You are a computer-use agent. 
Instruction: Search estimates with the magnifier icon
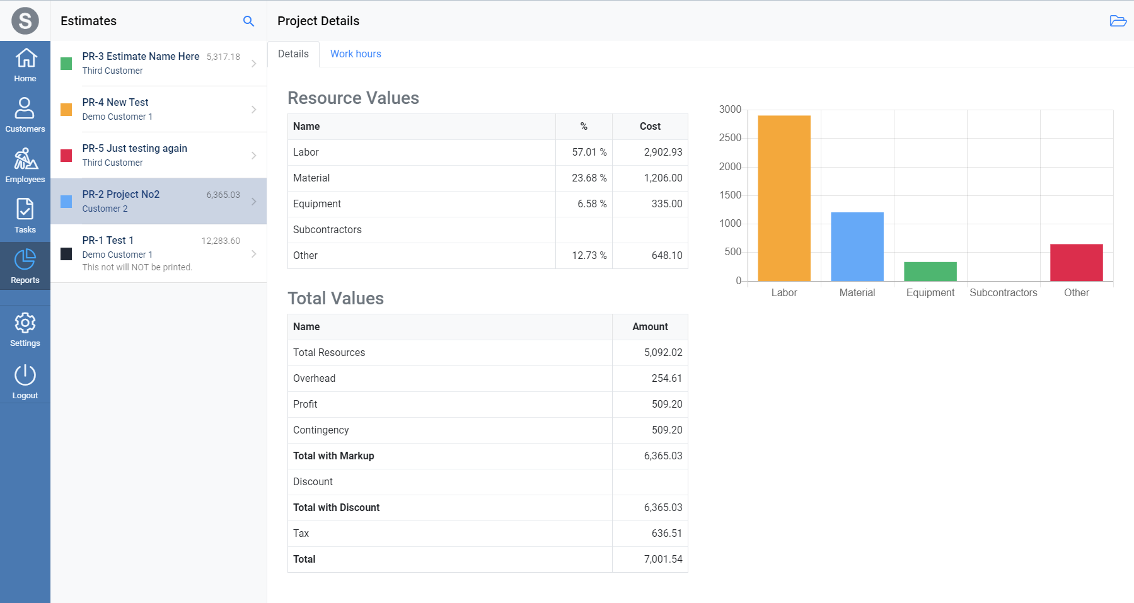coord(248,21)
